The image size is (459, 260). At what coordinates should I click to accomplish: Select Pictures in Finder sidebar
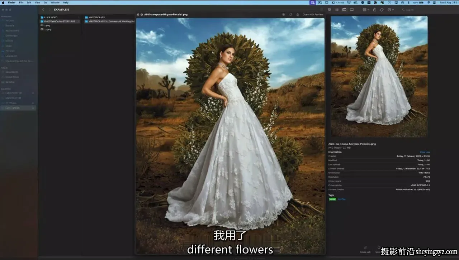(10, 51)
